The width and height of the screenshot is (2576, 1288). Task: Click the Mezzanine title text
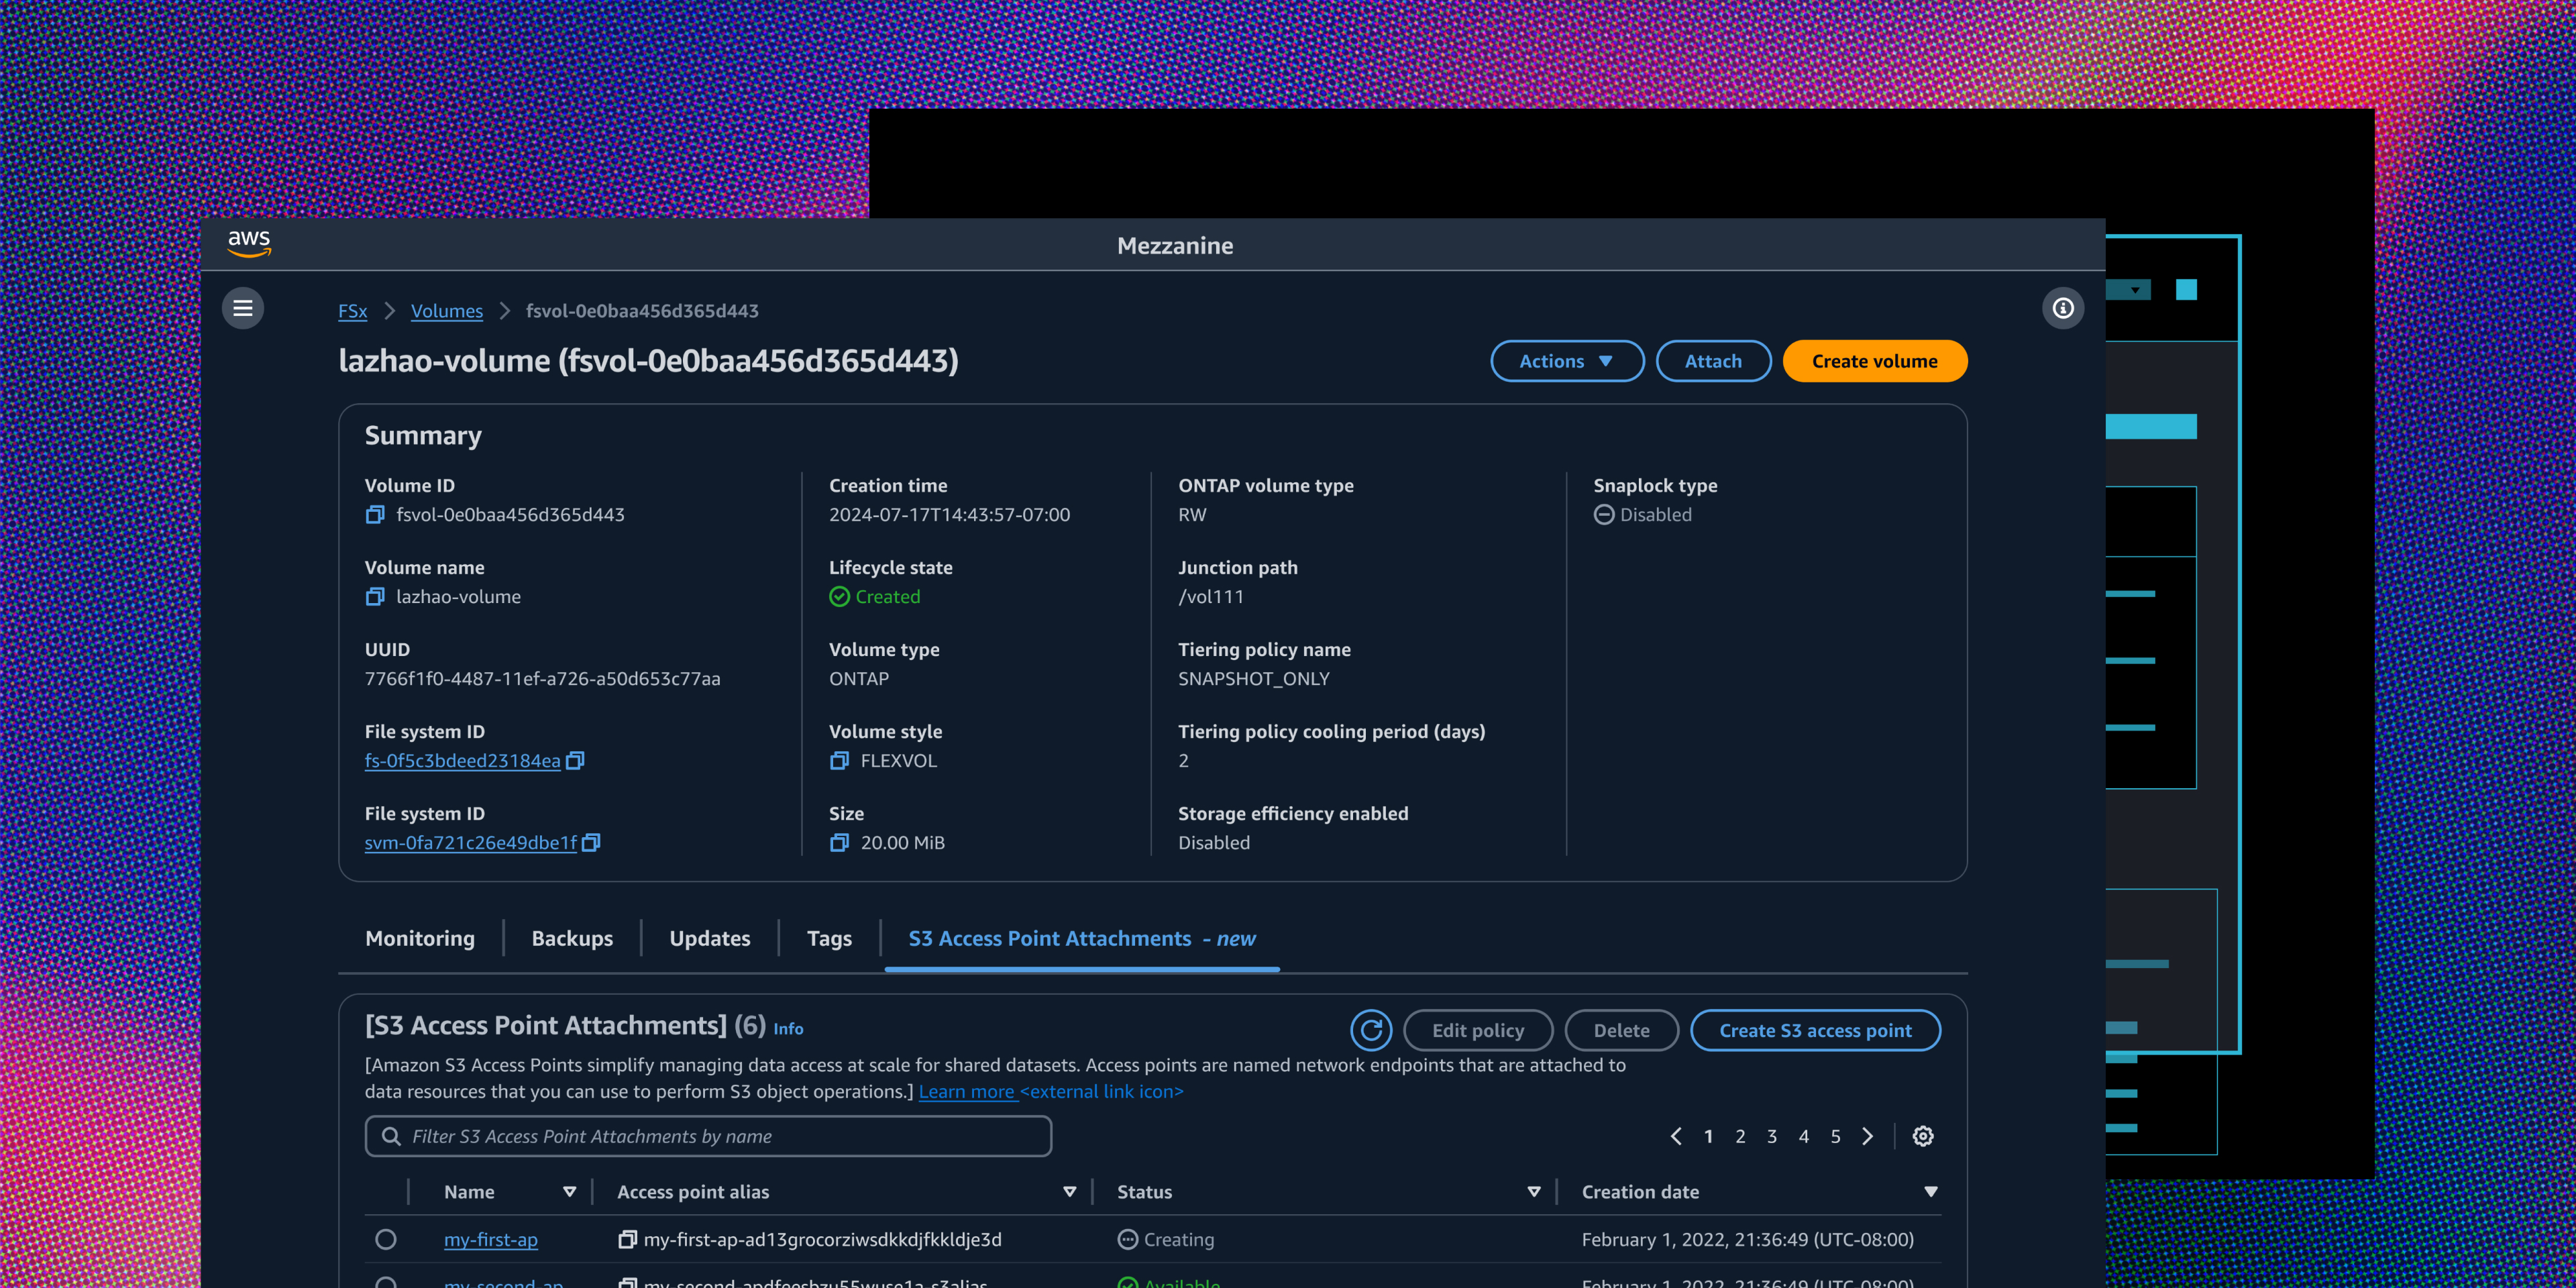click(x=1175, y=245)
